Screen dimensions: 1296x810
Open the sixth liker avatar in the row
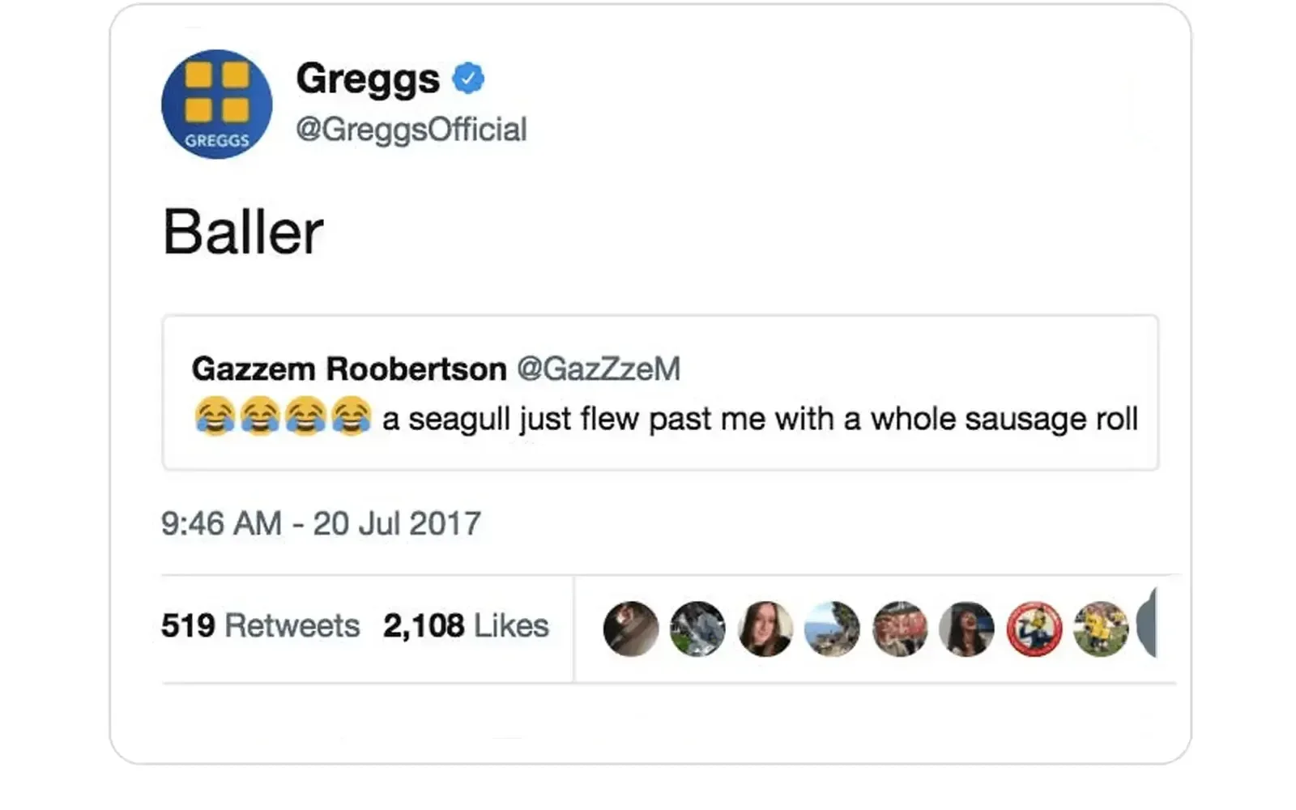click(966, 628)
